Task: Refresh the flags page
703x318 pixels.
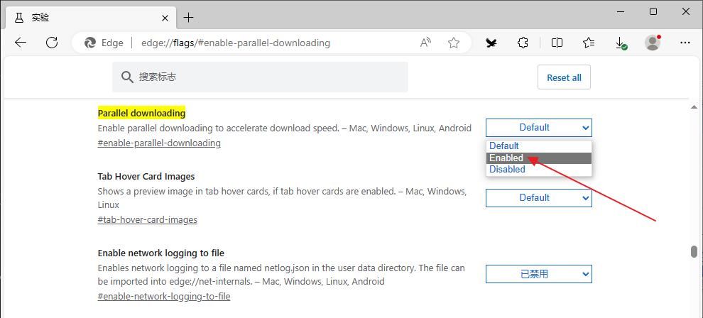Action: point(52,43)
